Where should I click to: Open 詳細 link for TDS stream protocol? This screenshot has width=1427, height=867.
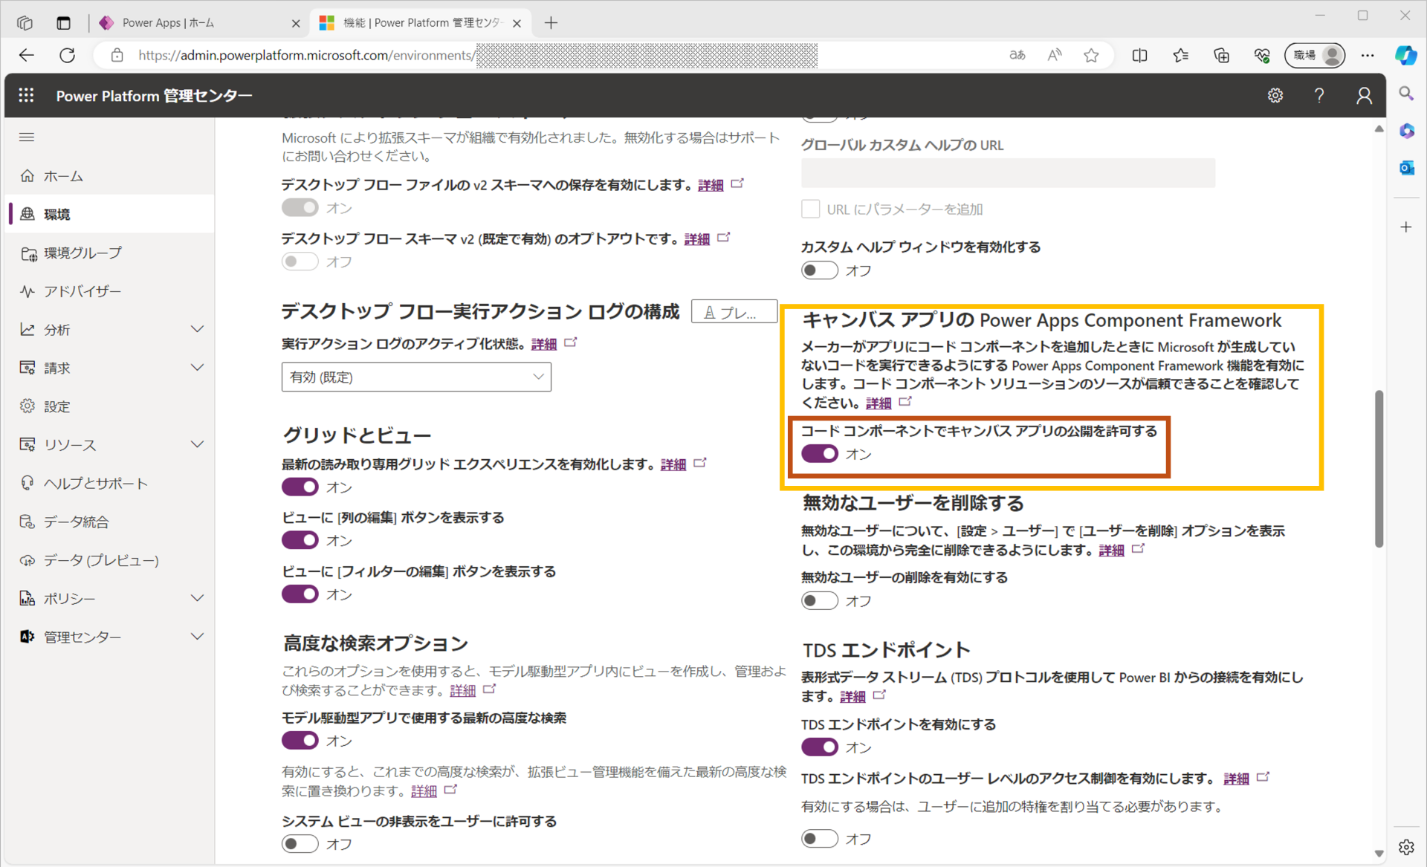click(852, 696)
